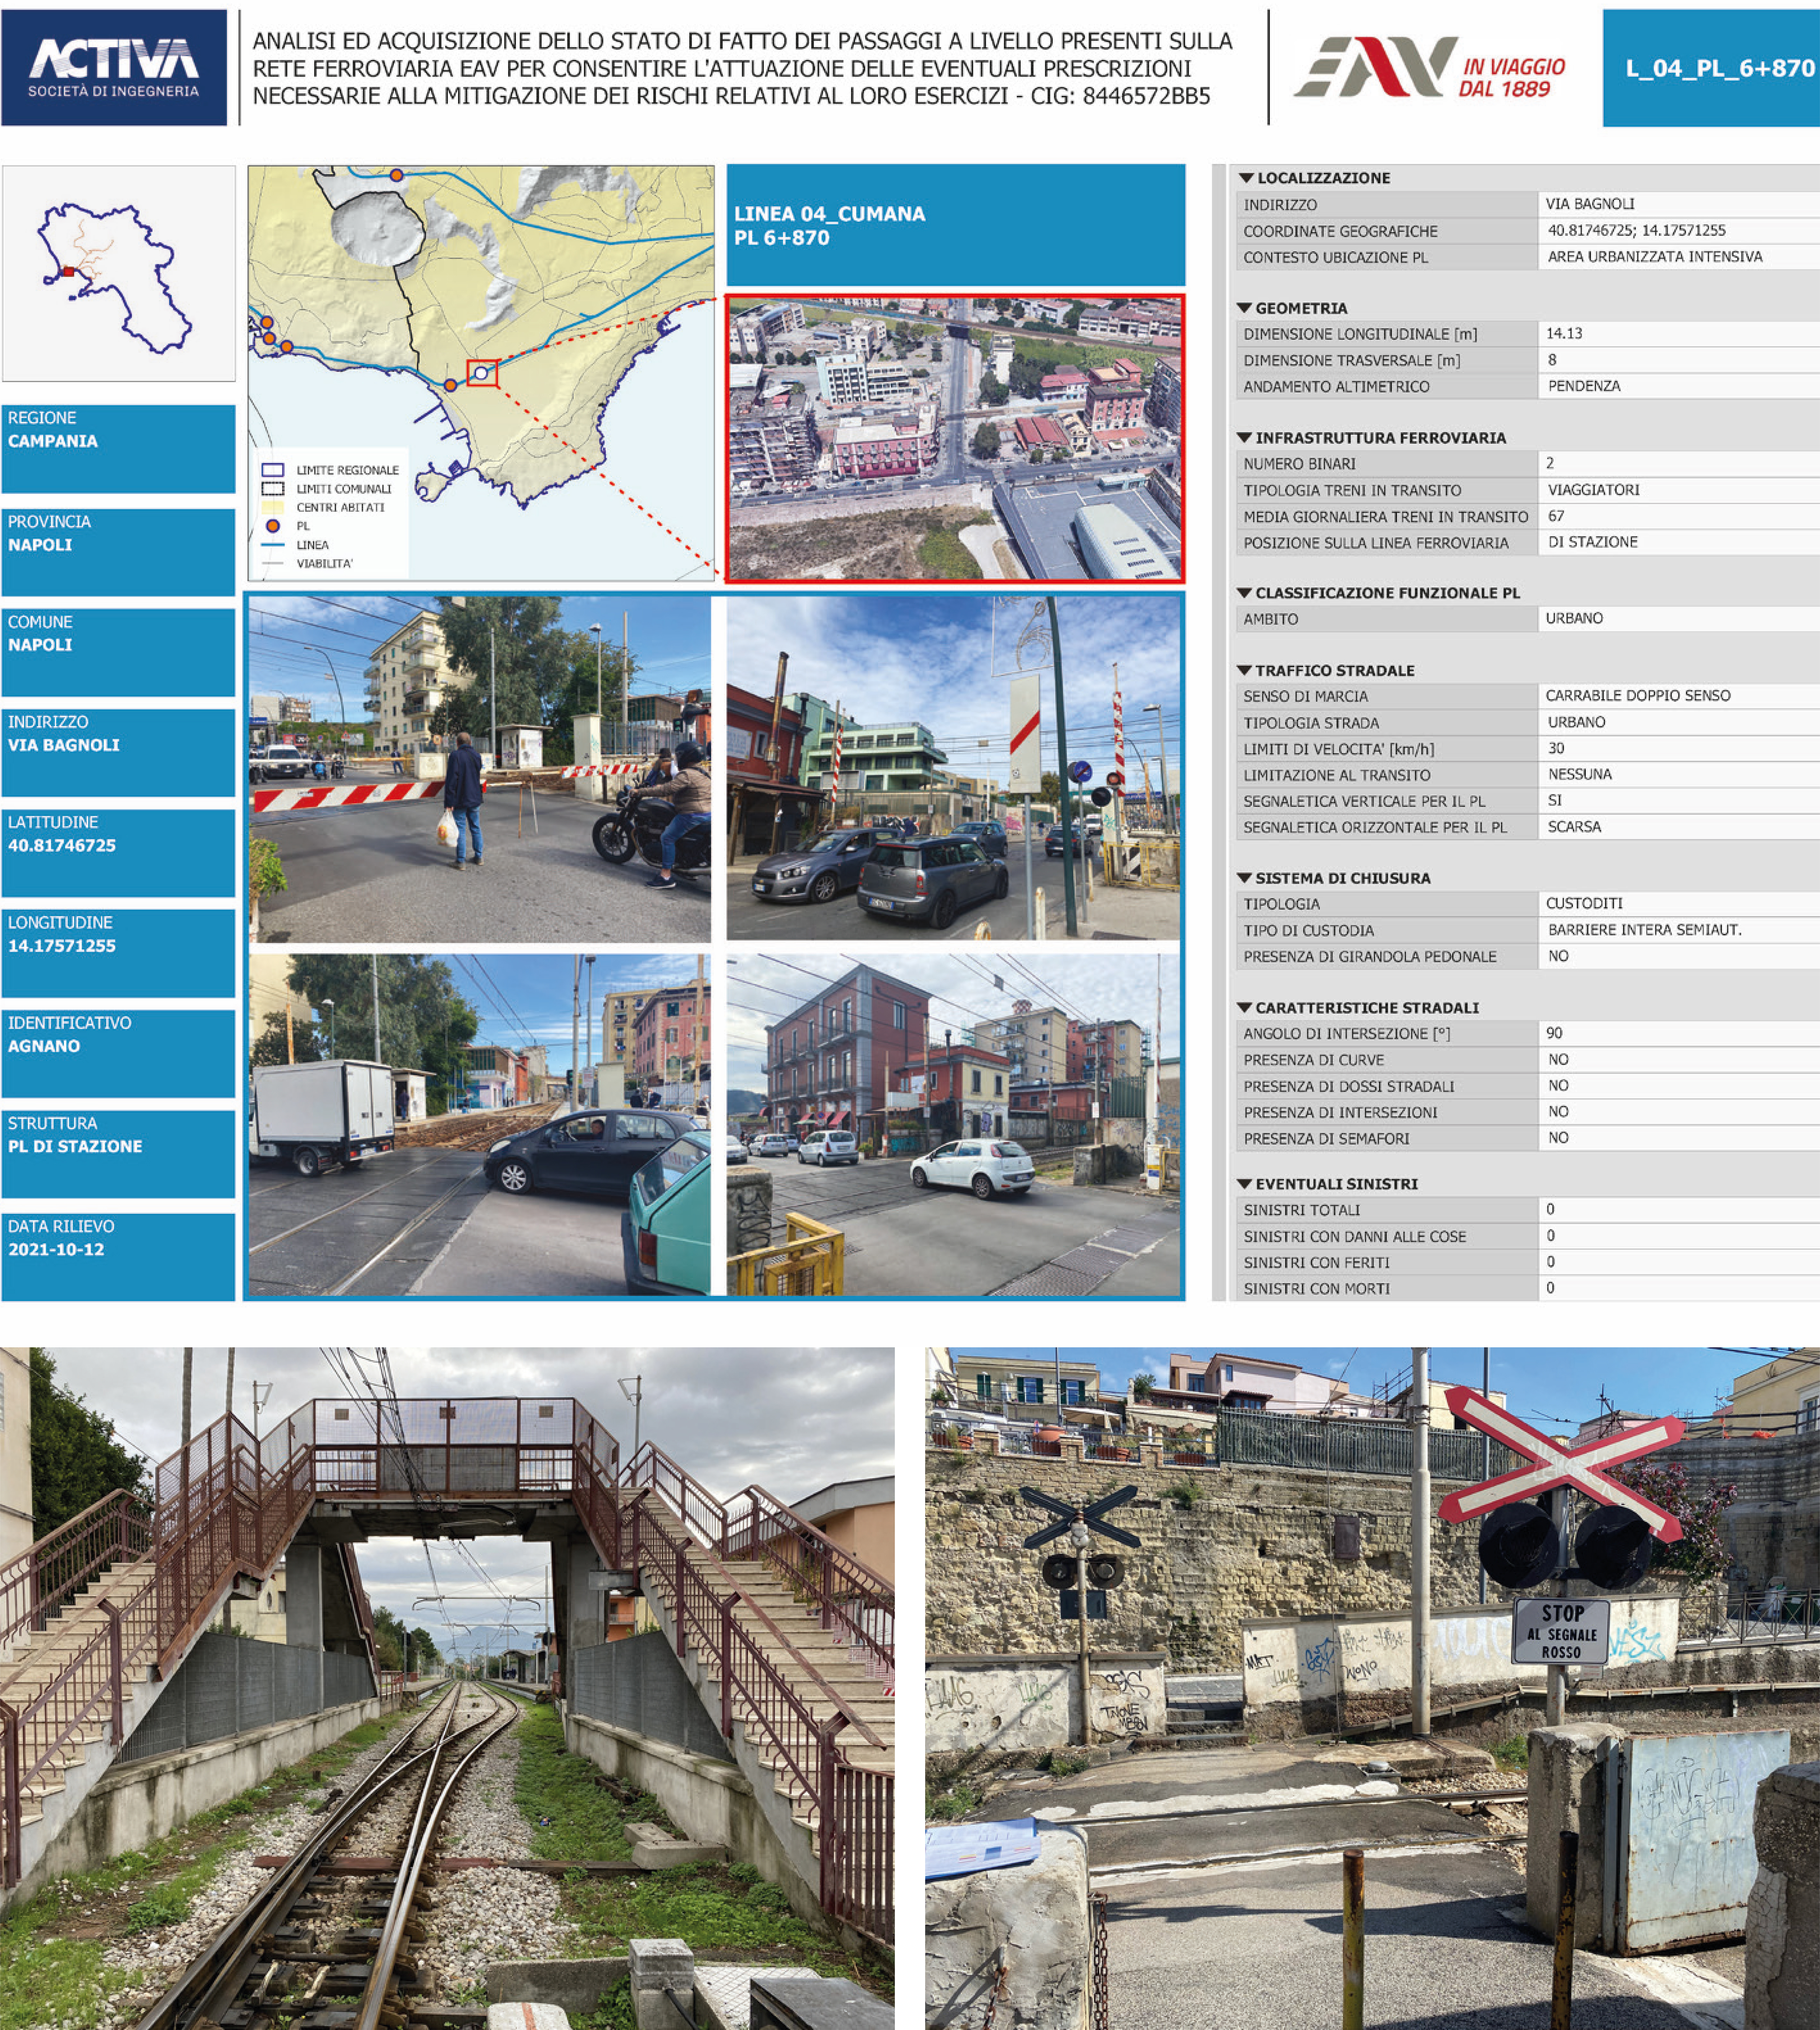Click the VIAGGIATORI train type value
Screen dimensions: 1820x2030
pyautogui.click(x=1594, y=490)
